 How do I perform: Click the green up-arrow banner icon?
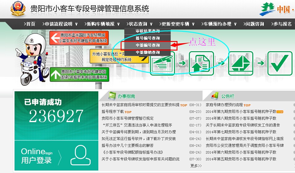click(55, 75)
